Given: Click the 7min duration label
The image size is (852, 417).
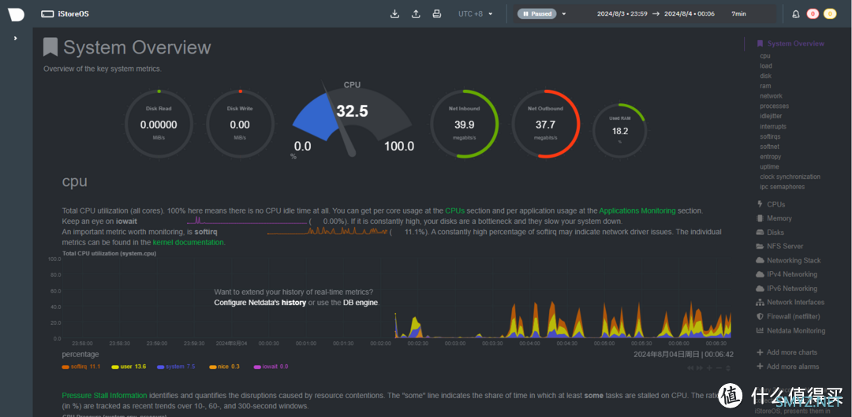Looking at the screenshot, I should click(738, 14).
